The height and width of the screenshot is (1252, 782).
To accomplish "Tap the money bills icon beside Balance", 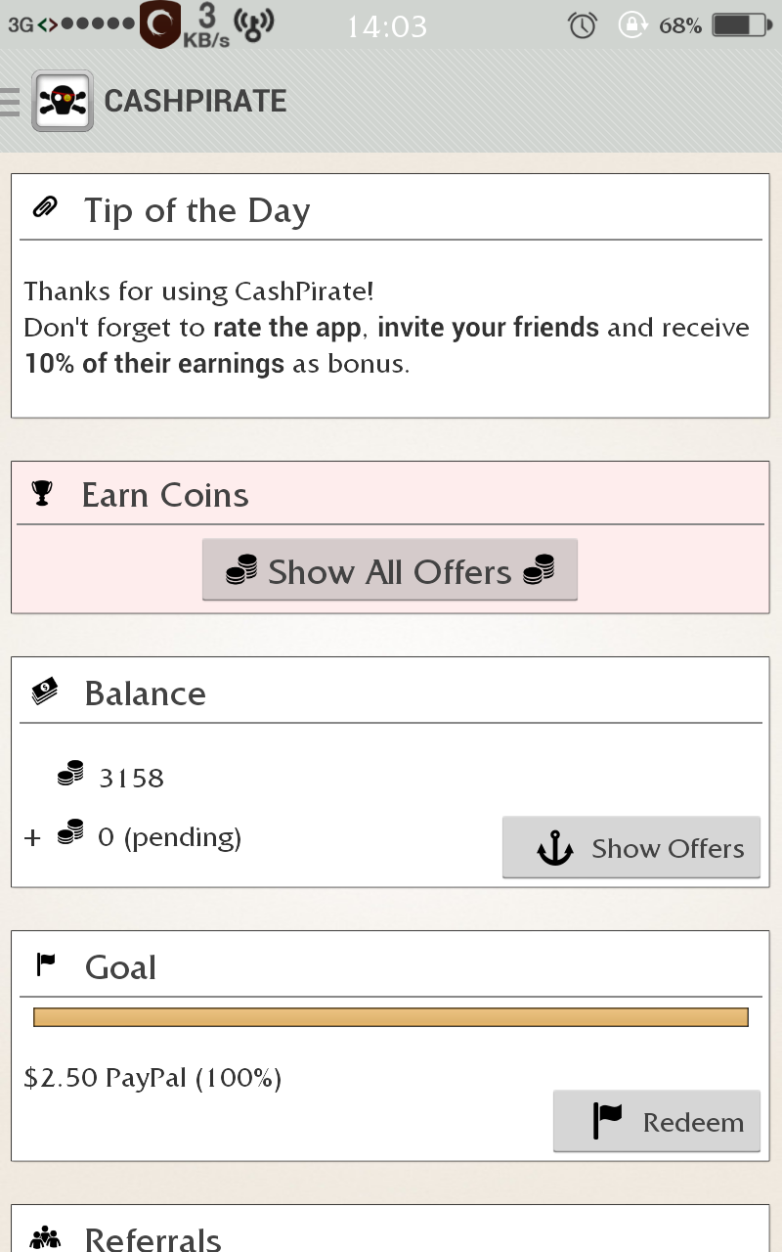I will (45, 692).
